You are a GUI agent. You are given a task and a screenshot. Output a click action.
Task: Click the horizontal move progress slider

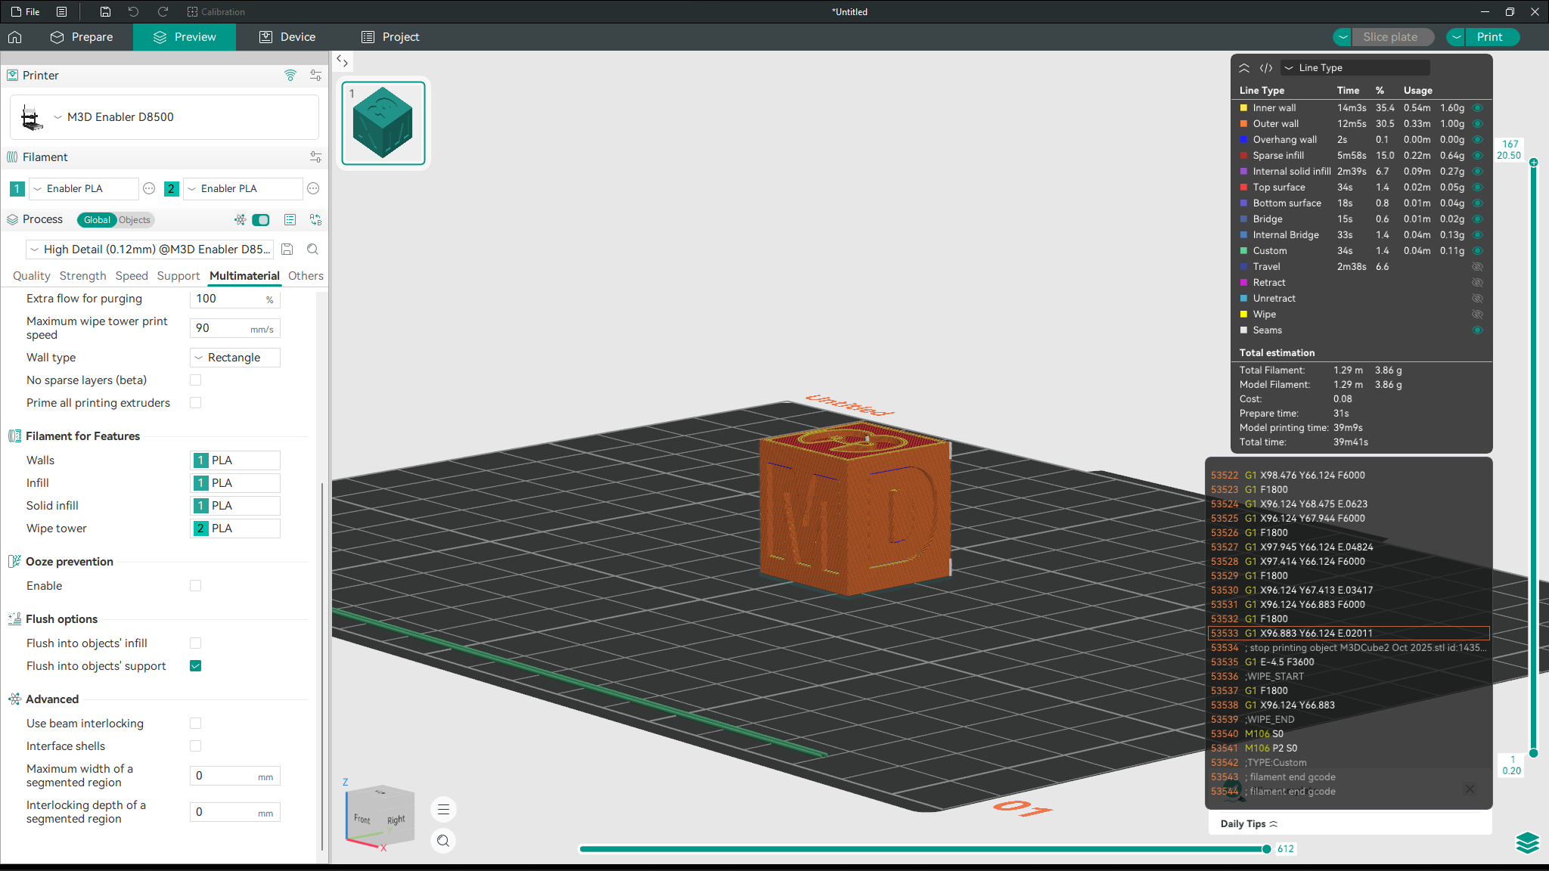(1266, 849)
